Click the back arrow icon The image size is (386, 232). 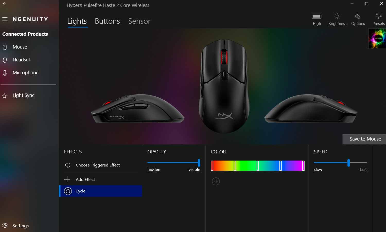5,4
